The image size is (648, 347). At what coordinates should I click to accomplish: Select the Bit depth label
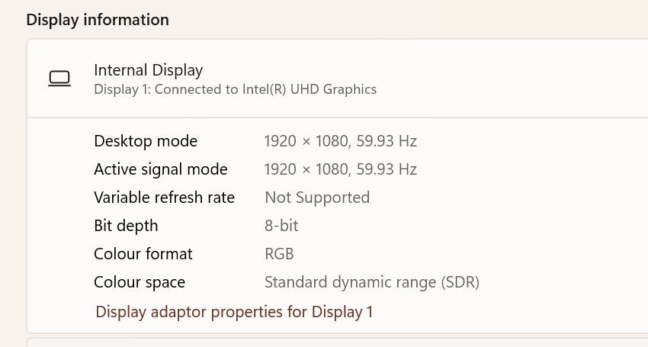tap(126, 226)
